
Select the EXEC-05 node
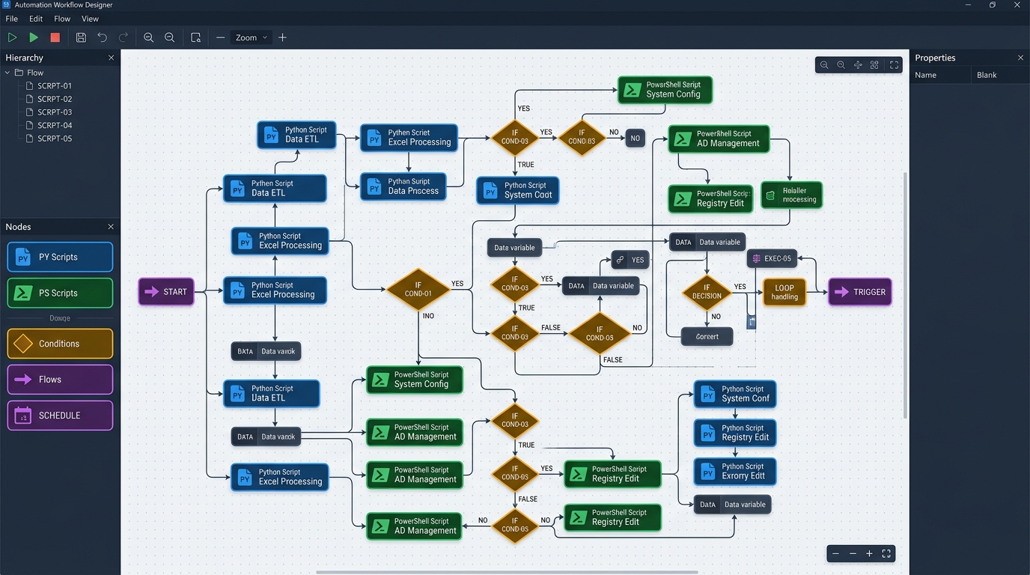(x=772, y=258)
